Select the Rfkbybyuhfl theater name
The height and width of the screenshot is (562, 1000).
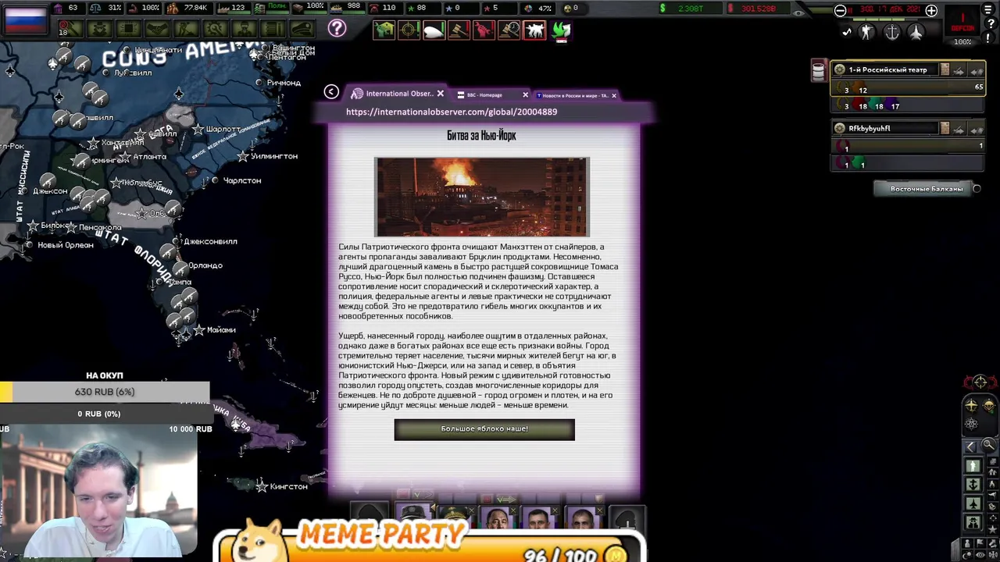click(870, 128)
